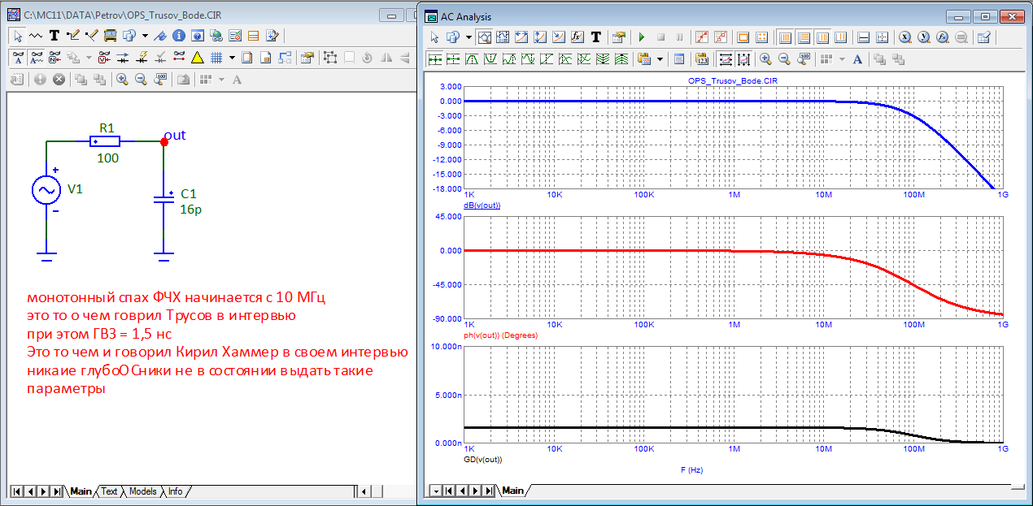The image size is (1033, 506).
Task: Select the bold T text tool in AC Analysis
Action: point(596,37)
